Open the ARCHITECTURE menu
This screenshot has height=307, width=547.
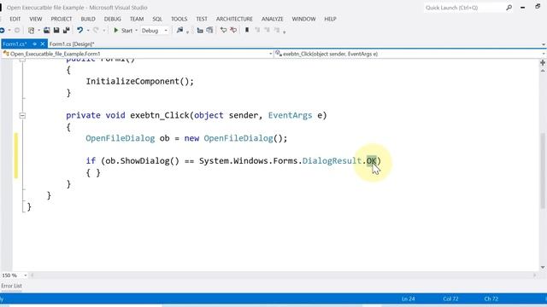click(234, 19)
